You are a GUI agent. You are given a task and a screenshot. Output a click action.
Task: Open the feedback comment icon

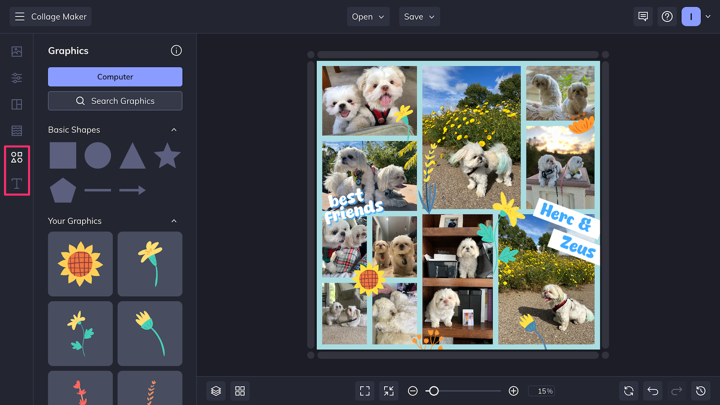pyautogui.click(x=643, y=16)
